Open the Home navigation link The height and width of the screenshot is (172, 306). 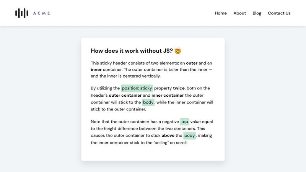[221, 13]
